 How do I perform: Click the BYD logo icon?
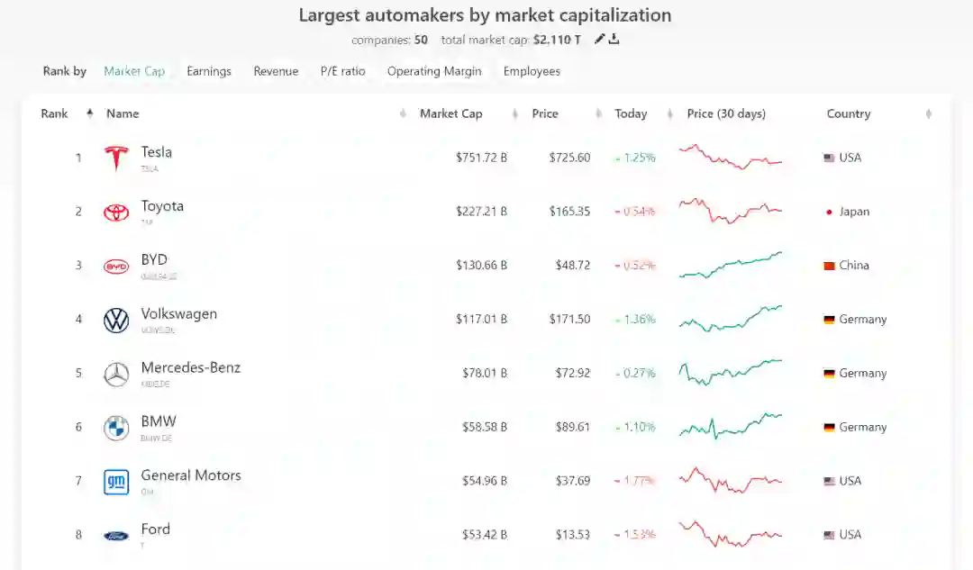116,267
